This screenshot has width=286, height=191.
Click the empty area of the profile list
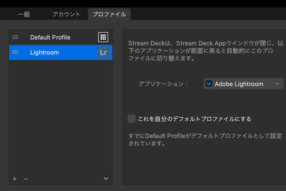(x=61, y=114)
